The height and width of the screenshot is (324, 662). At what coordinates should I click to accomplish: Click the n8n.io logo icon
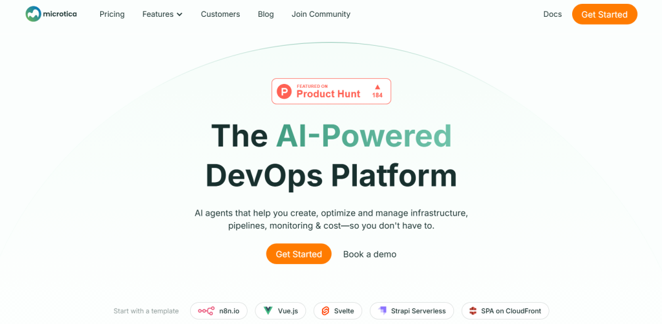(x=206, y=311)
